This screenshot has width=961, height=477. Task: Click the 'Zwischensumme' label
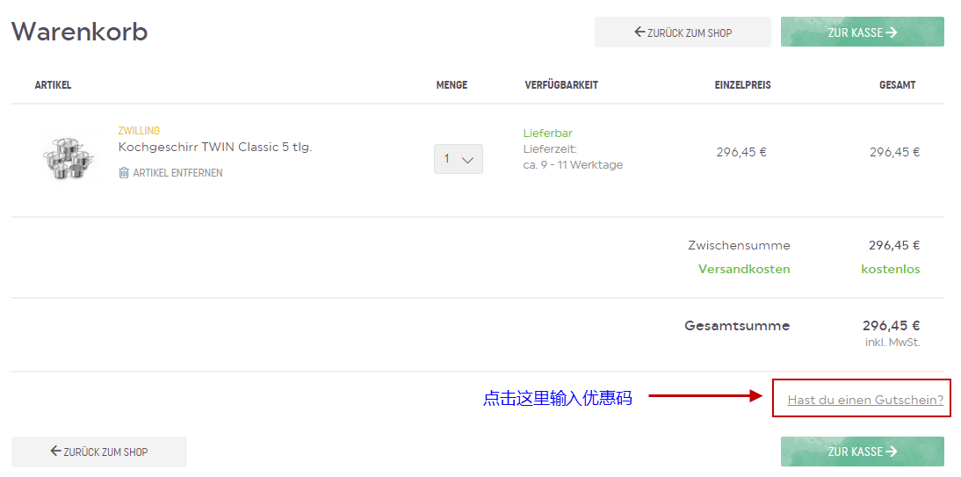739,245
